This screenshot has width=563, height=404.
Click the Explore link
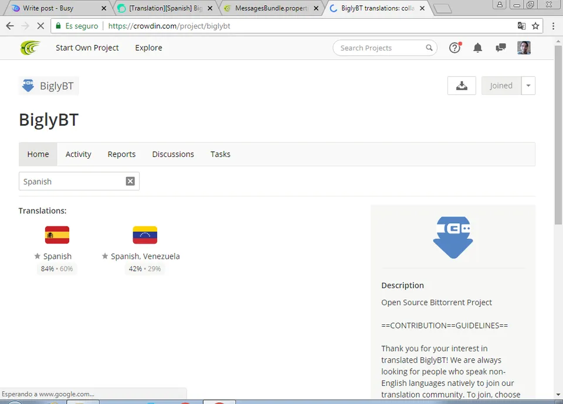pyautogui.click(x=148, y=47)
